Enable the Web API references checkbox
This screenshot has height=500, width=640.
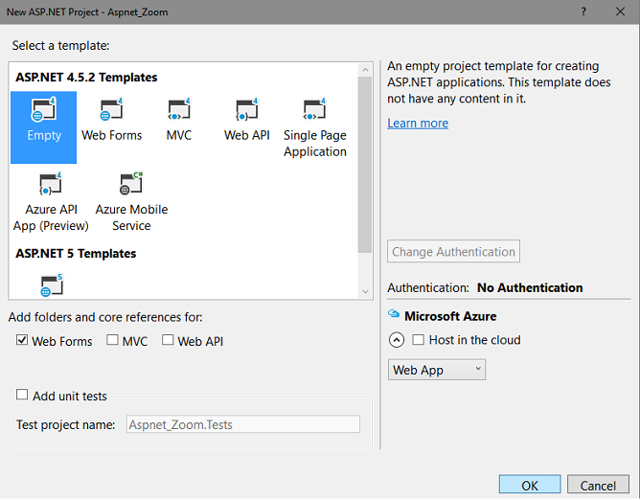(168, 340)
